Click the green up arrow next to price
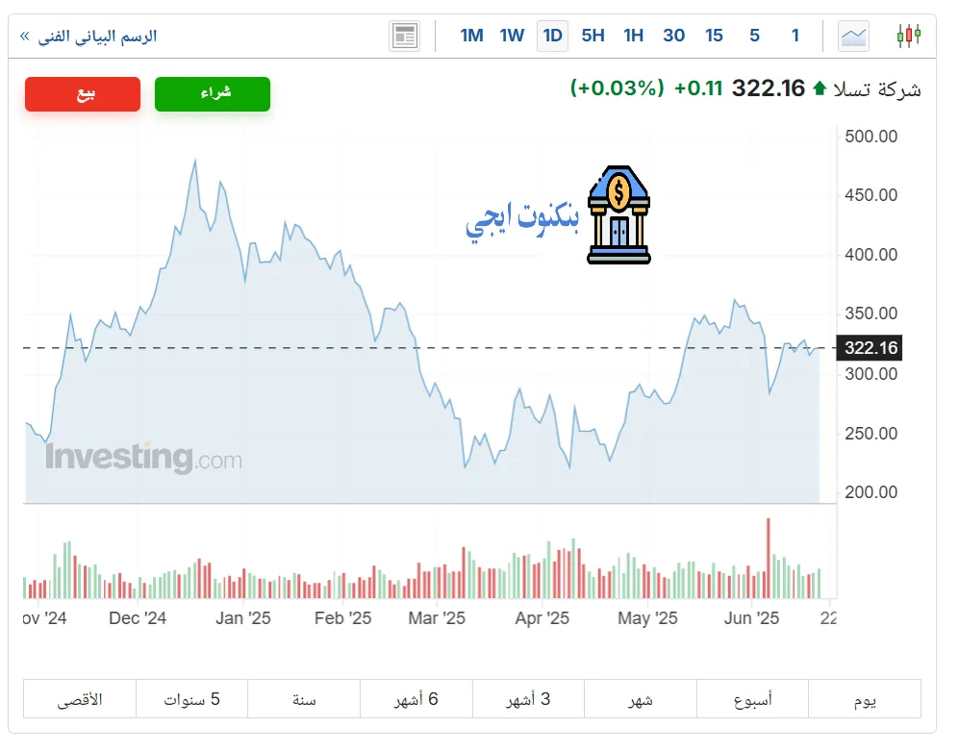The height and width of the screenshot is (752, 959). pyautogui.click(x=819, y=89)
